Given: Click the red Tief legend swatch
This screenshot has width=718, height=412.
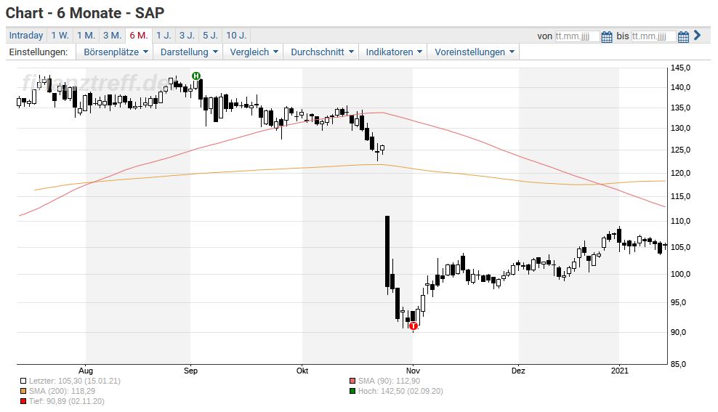Looking at the screenshot, I should (23, 402).
